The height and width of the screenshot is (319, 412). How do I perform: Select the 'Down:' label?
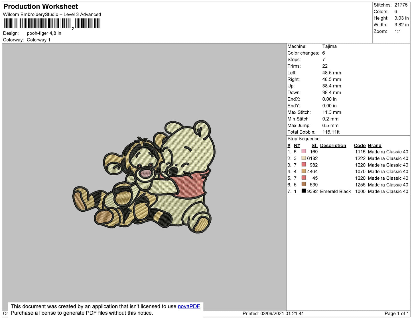coord(294,92)
